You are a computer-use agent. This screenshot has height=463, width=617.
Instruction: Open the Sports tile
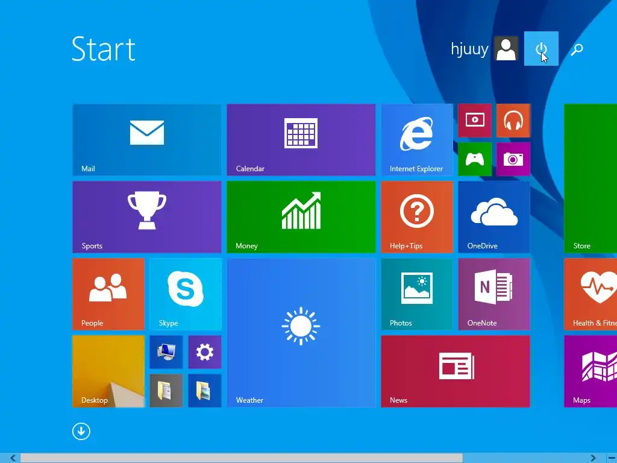tap(147, 217)
